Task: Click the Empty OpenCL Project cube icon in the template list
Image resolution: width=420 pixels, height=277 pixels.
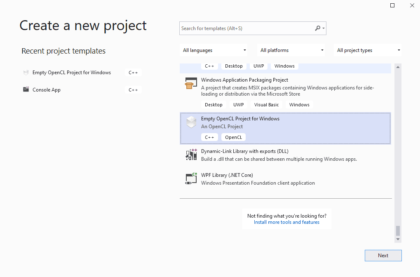Action: point(191,122)
